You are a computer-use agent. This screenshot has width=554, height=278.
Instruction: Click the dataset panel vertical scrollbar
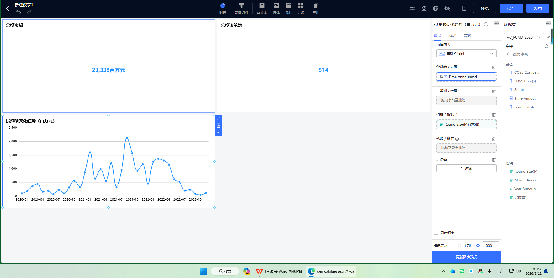(x=552, y=36)
